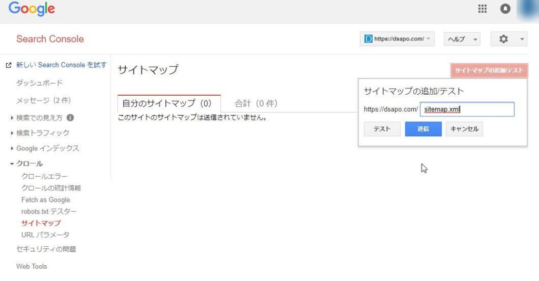This screenshot has height=281, width=539.
Task: Open the Google apps grid icon
Action: [482, 8]
